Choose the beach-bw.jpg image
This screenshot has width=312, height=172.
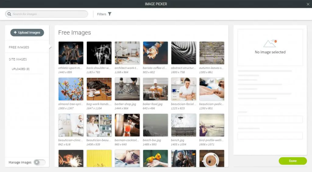tap(155, 125)
